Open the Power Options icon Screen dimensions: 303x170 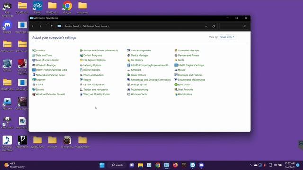[x=128, y=75]
